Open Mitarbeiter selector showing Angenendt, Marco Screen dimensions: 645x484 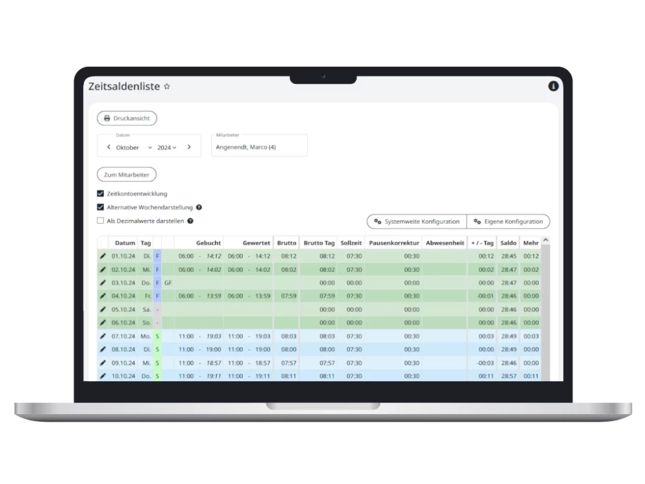click(x=259, y=147)
